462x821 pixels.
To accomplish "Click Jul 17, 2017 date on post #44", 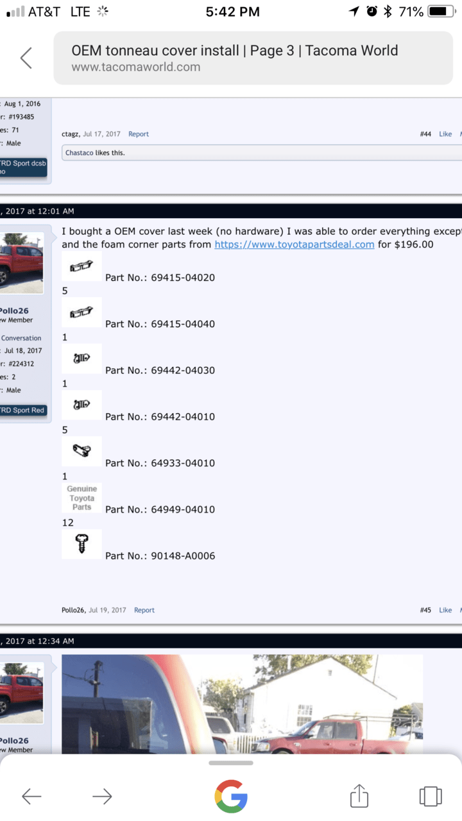I will [x=101, y=134].
